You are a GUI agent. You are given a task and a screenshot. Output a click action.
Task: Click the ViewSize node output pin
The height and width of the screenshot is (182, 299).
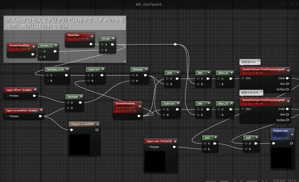coord(91,44)
